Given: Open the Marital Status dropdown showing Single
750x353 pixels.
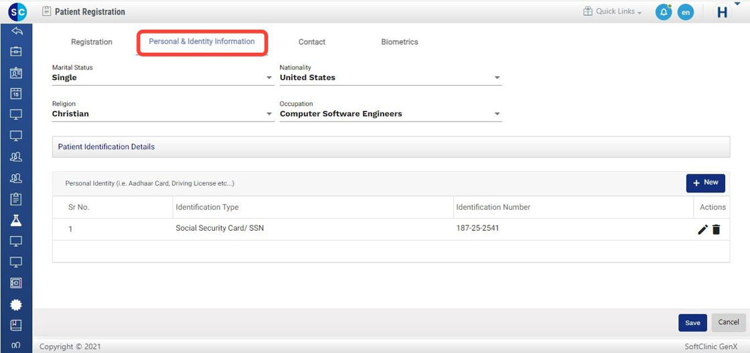Looking at the screenshot, I should point(163,78).
